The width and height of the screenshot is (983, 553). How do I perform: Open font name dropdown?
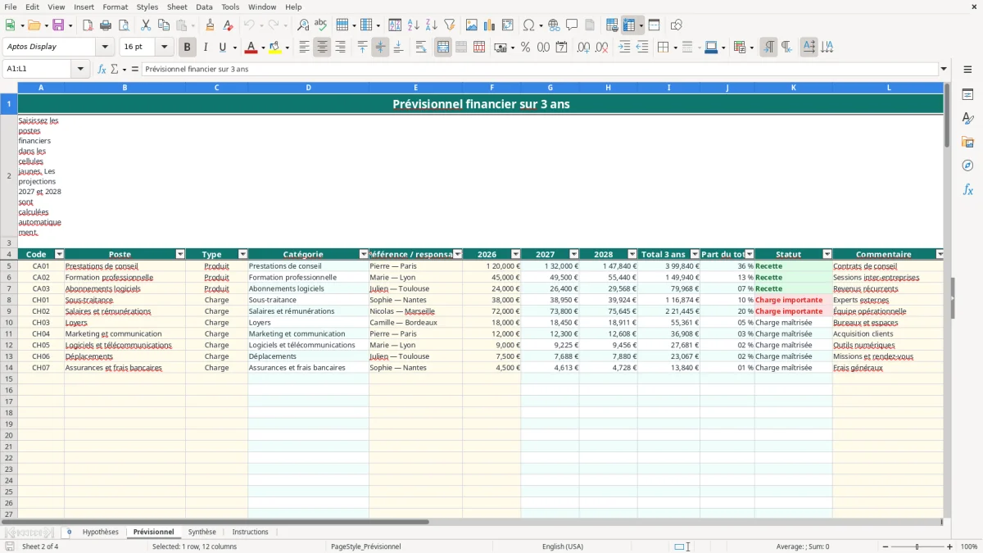click(105, 48)
